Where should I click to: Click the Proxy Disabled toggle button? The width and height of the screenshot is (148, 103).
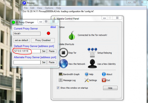(43, 40)
